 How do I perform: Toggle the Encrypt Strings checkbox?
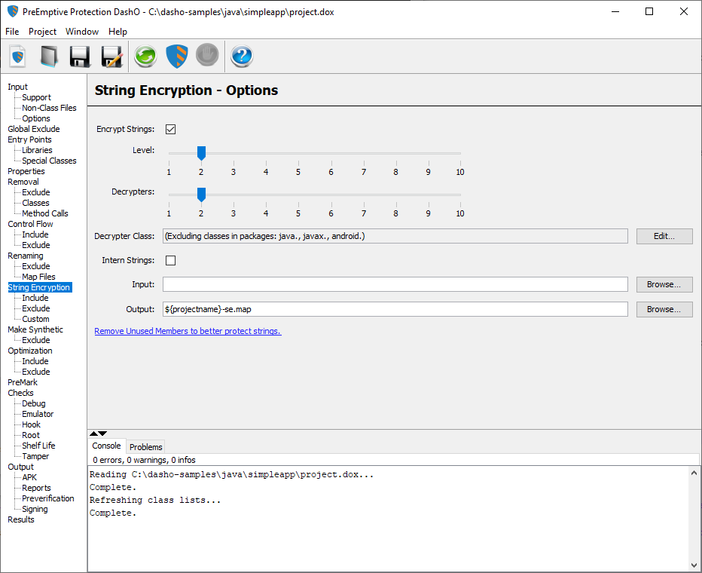170,129
